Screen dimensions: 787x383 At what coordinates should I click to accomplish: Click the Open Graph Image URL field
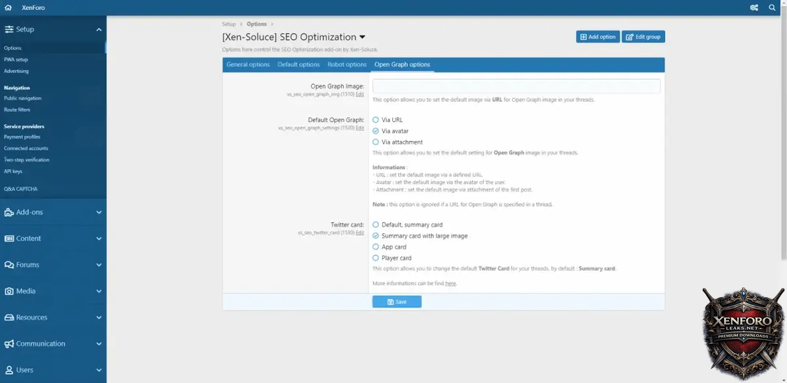[516, 87]
